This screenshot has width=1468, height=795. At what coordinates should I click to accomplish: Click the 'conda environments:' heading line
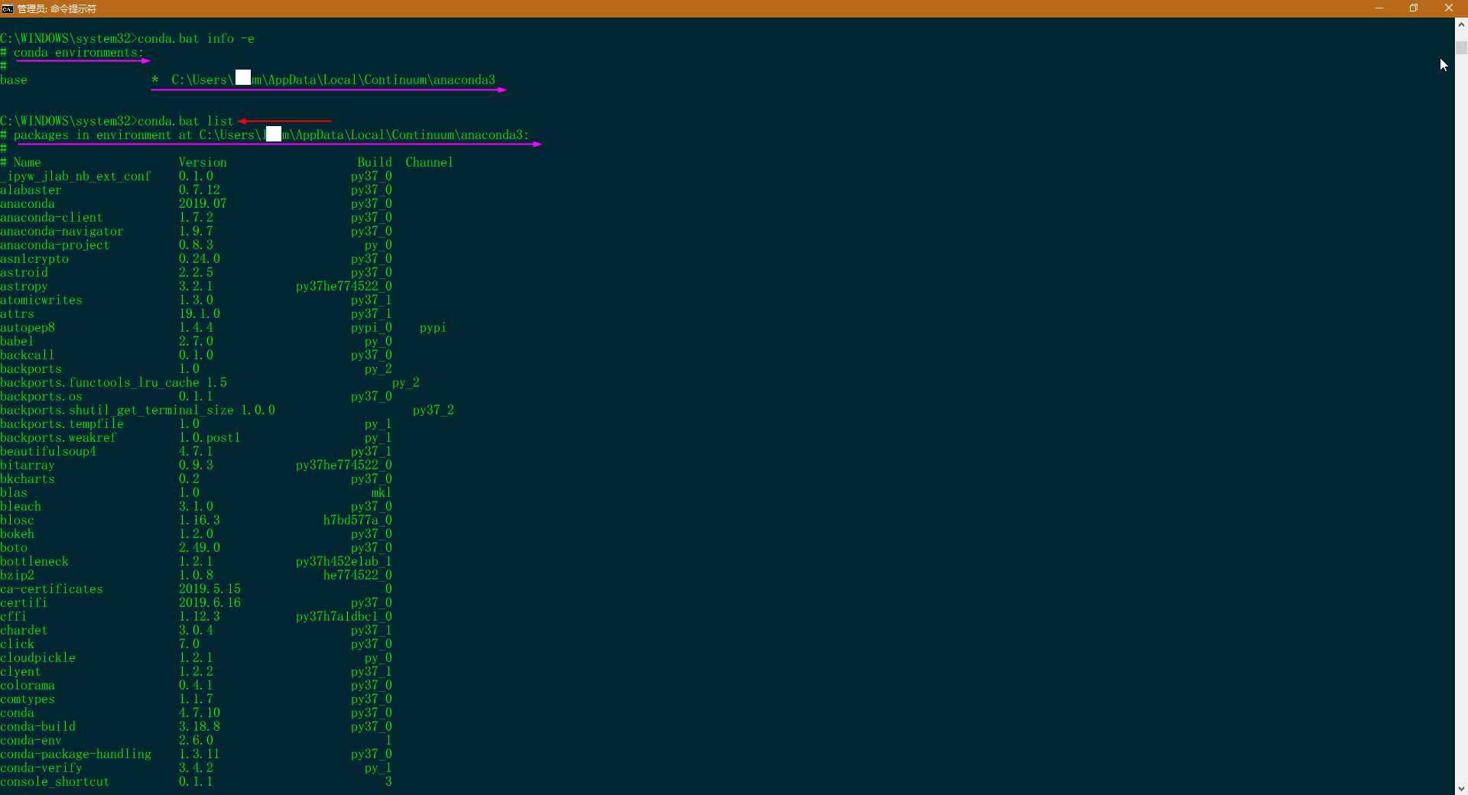[72, 52]
